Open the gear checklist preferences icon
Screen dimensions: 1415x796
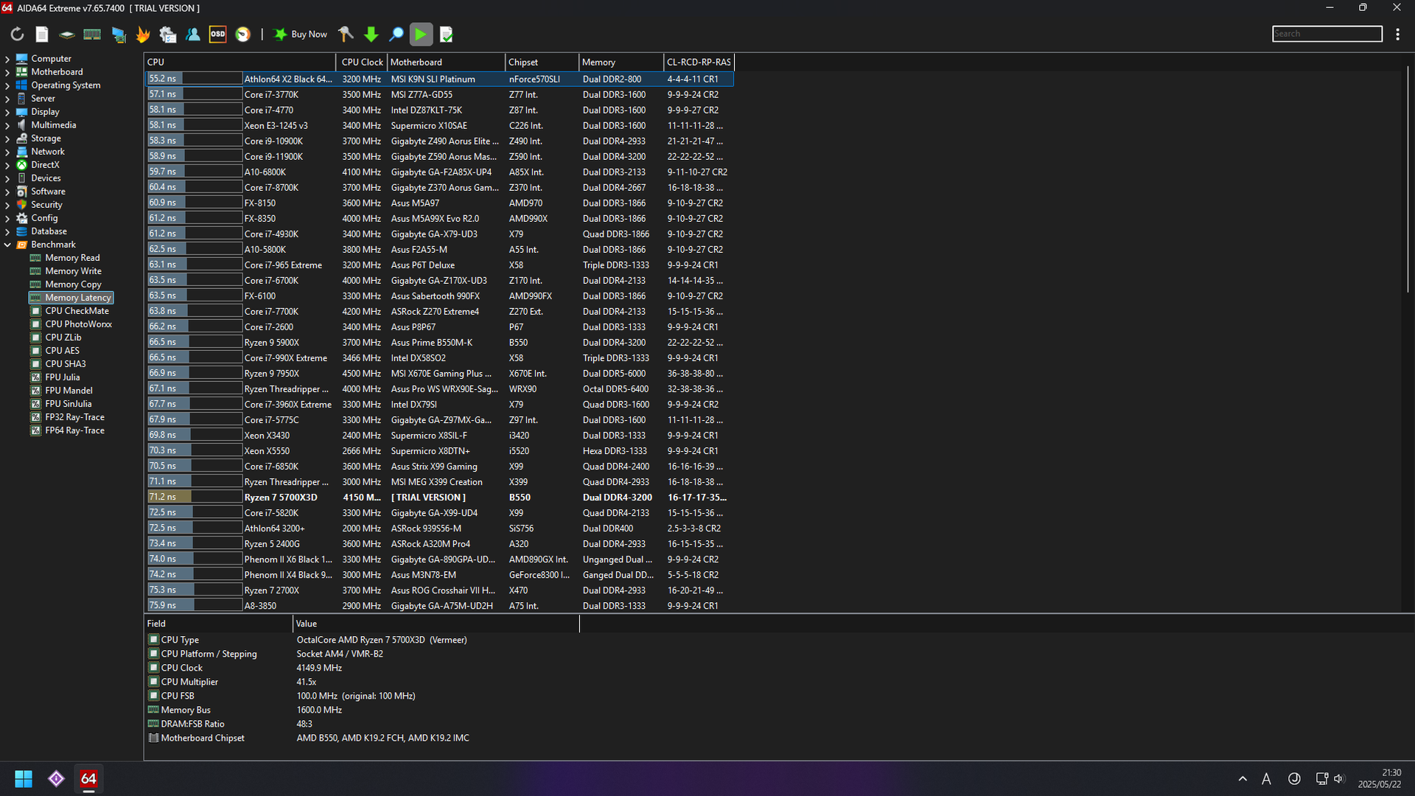click(x=168, y=34)
